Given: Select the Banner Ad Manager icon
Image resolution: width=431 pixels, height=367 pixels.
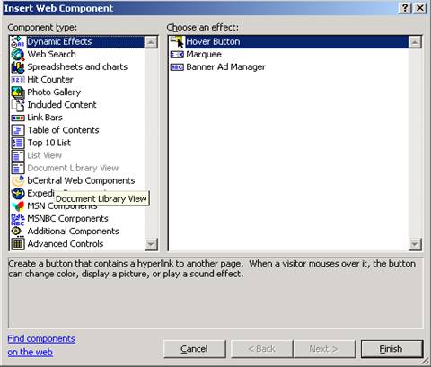Looking at the screenshot, I should 177,67.
